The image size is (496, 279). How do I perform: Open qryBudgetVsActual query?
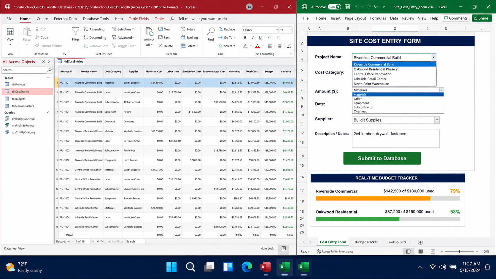[23, 119]
